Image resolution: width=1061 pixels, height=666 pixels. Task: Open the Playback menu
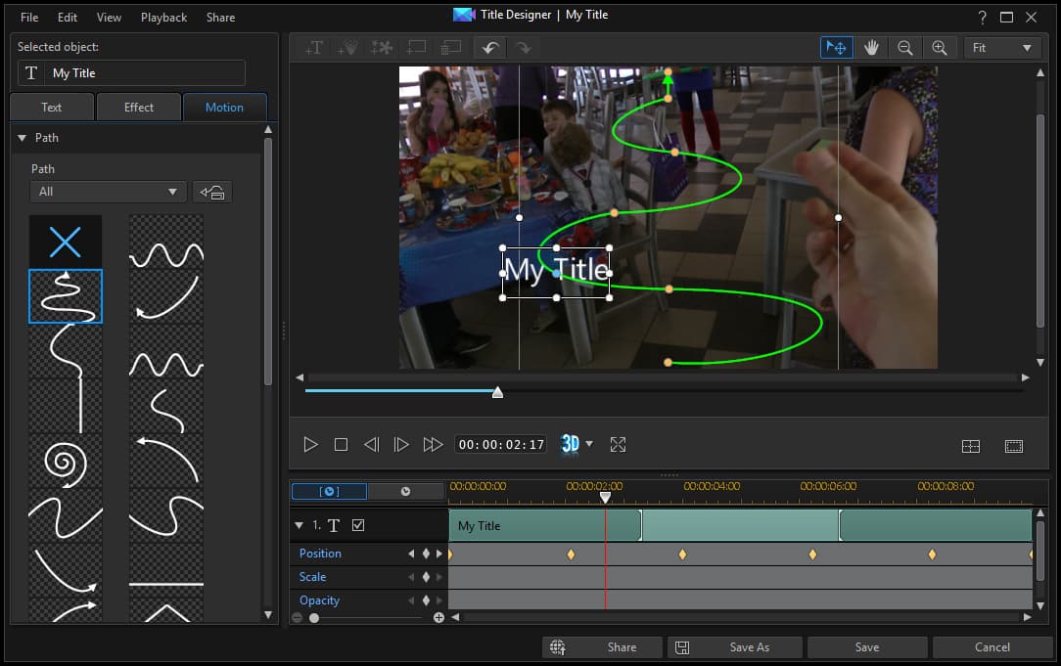tap(163, 18)
